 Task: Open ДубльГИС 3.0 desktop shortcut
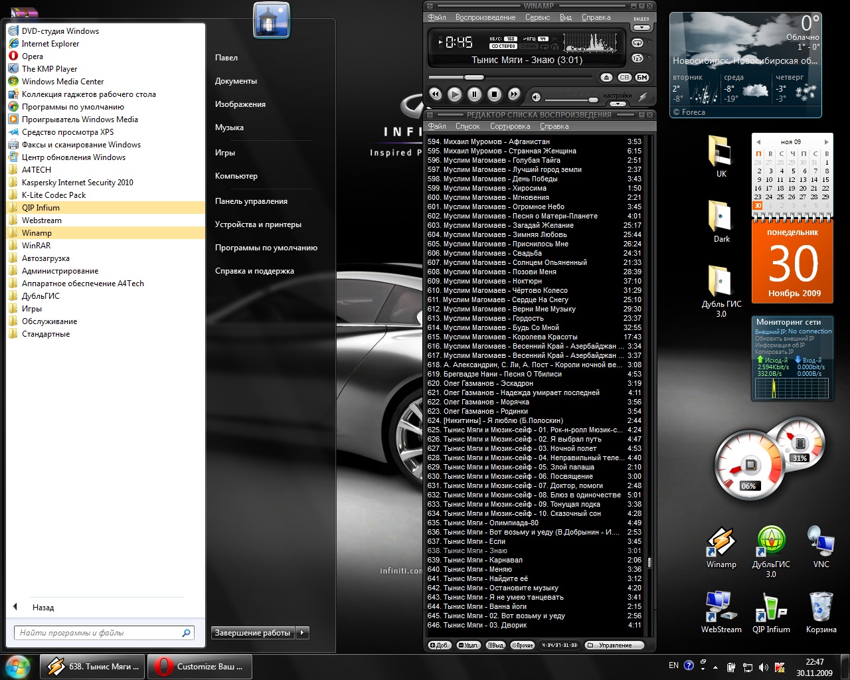771,552
